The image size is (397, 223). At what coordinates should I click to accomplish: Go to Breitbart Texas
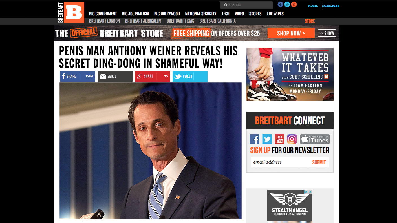(x=180, y=21)
